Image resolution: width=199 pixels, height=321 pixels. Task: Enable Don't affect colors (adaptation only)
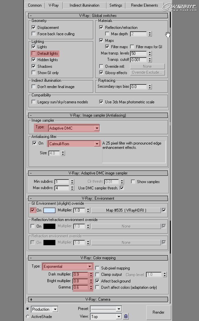tap(97, 287)
